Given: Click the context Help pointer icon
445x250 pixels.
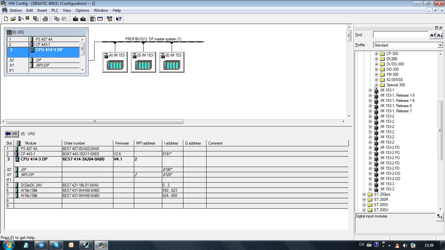Looking at the screenshot, I should (119, 19).
